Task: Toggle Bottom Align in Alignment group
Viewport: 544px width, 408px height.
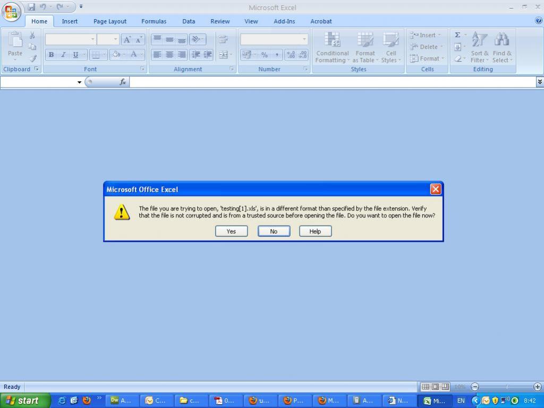Action: coord(182,39)
